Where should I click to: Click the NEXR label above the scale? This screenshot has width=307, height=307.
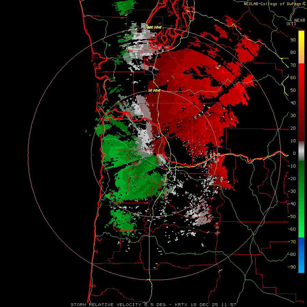coord(299,20)
